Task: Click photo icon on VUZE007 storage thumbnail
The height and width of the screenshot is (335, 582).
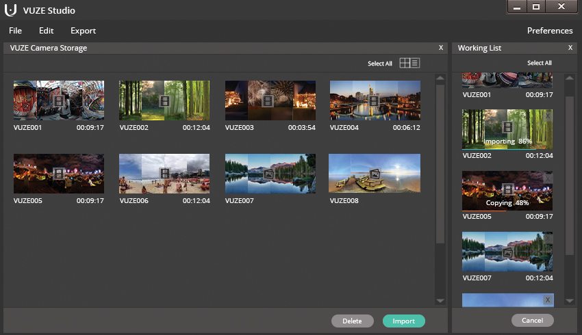Action: [x=270, y=174]
